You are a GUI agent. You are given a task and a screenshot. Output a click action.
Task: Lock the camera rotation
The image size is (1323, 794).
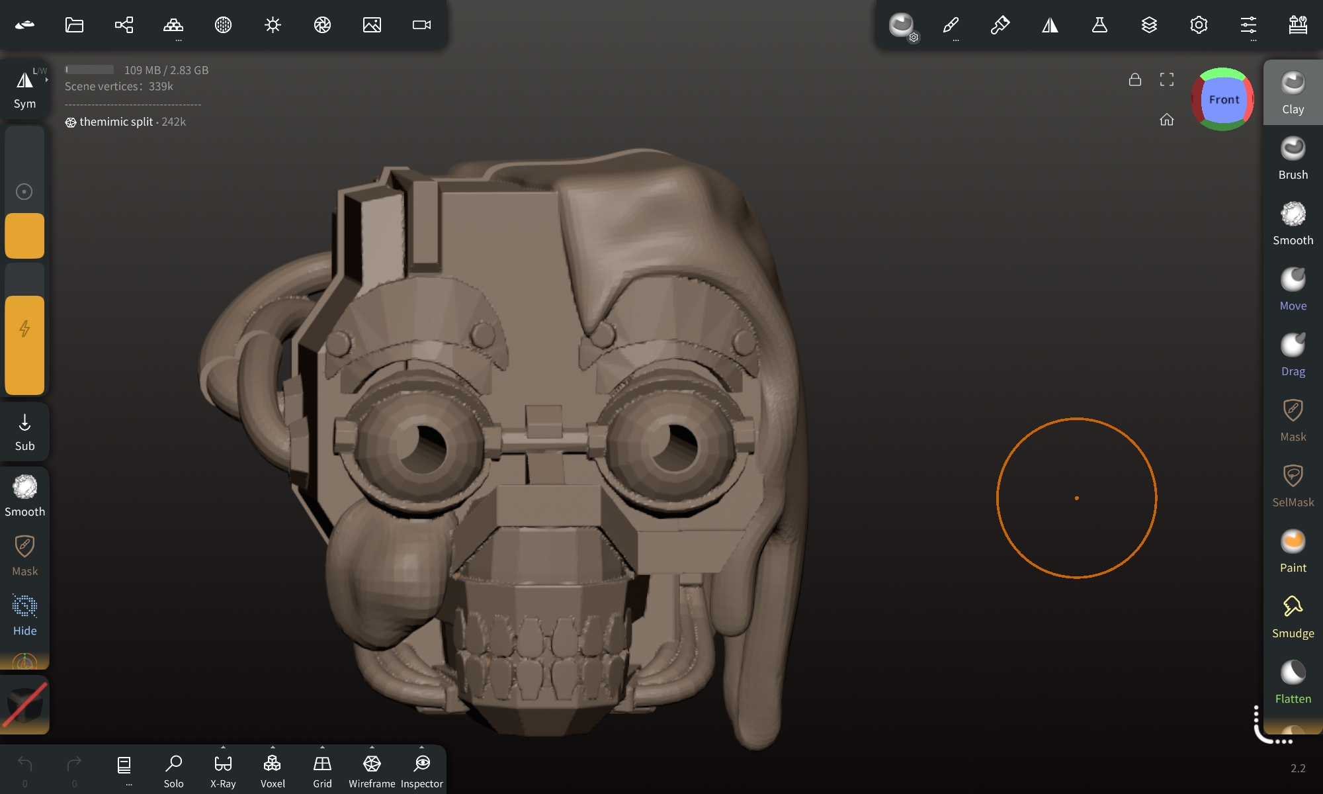[x=1135, y=79]
